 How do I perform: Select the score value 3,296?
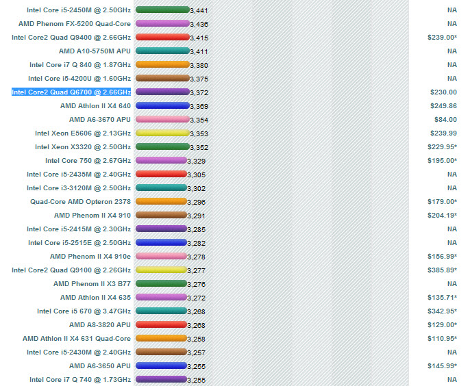pyautogui.click(x=197, y=203)
